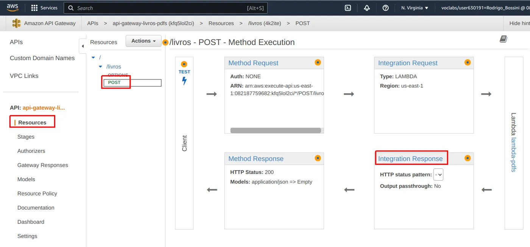Click the Type: LAMBDA text

[398, 76]
